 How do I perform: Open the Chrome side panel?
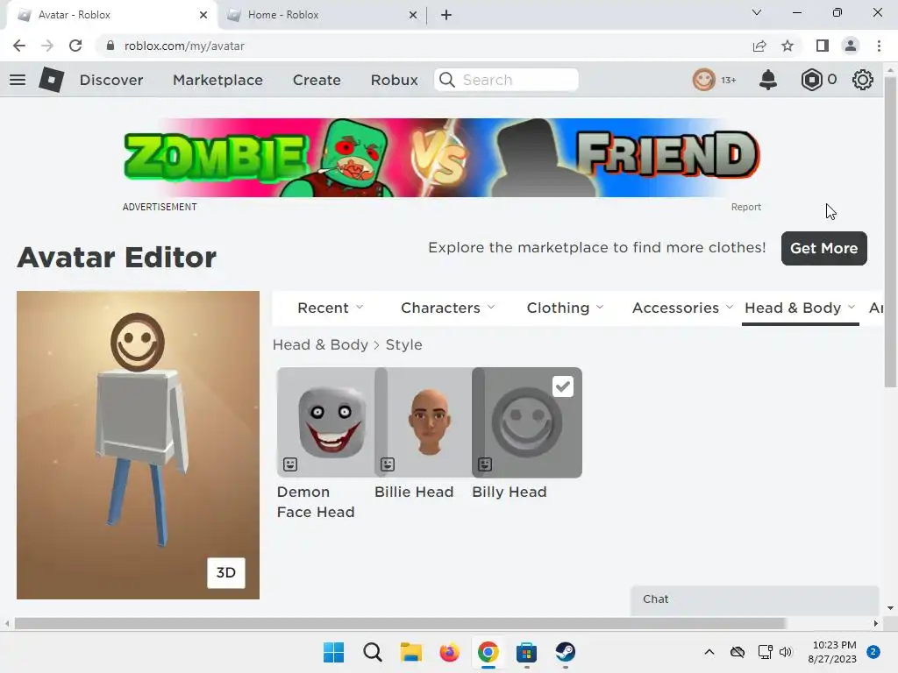(x=823, y=46)
